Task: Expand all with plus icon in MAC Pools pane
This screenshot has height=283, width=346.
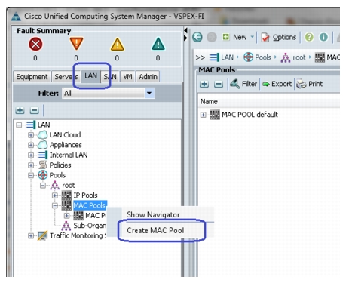Action: tap(204, 84)
